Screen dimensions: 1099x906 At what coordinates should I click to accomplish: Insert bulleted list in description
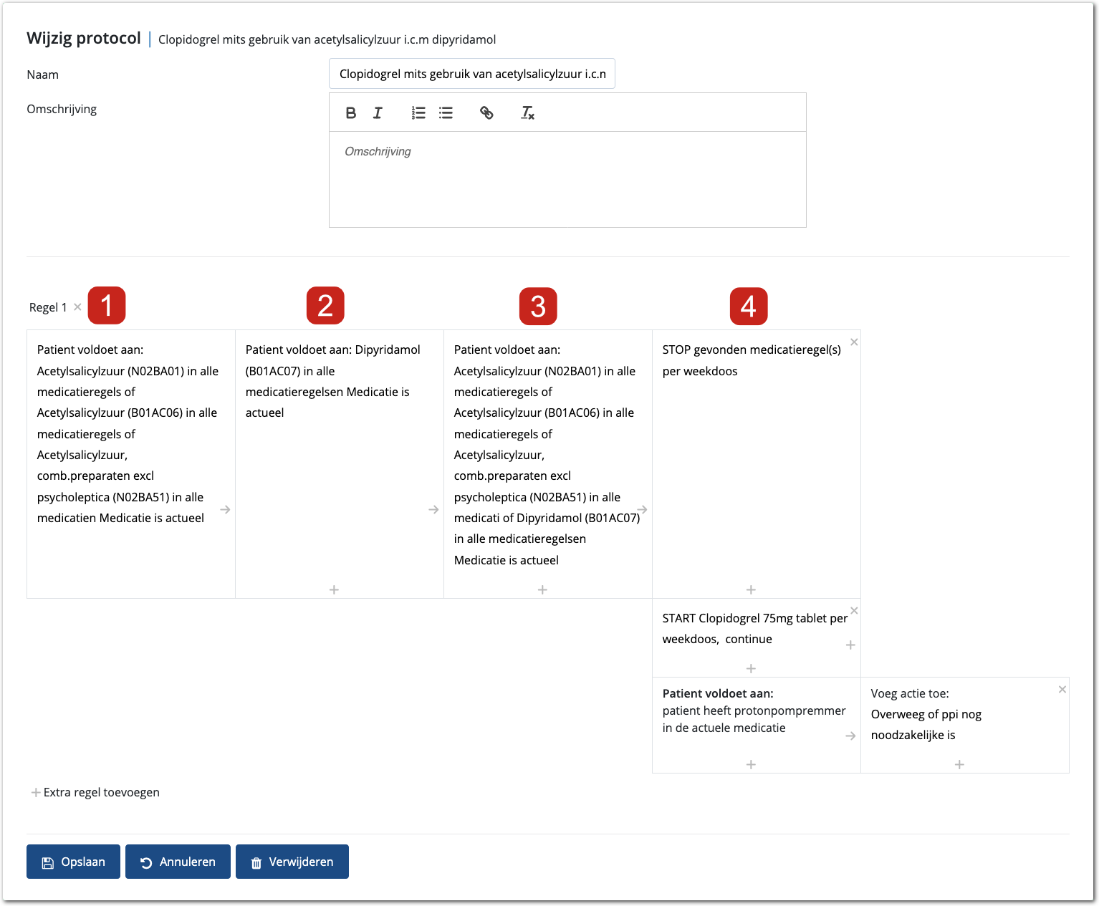[x=446, y=112]
